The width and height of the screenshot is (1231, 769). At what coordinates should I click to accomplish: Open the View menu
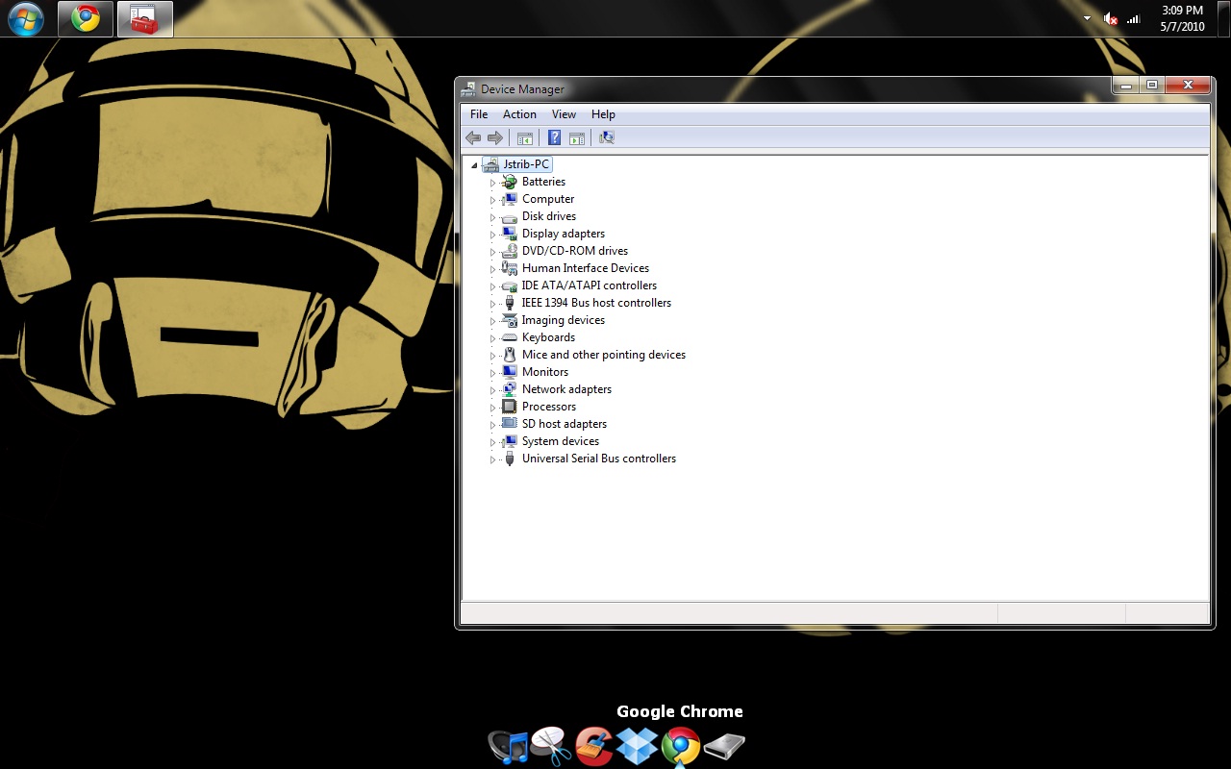coord(565,114)
